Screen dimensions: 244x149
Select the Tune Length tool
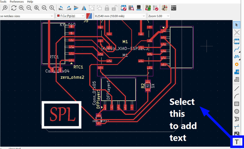point(237,57)
